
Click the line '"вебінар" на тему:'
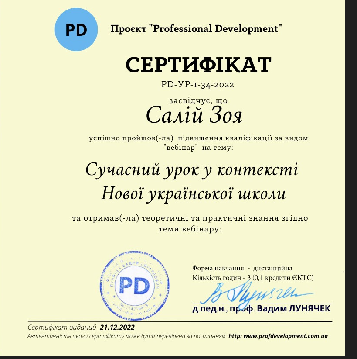click(198, 148)
